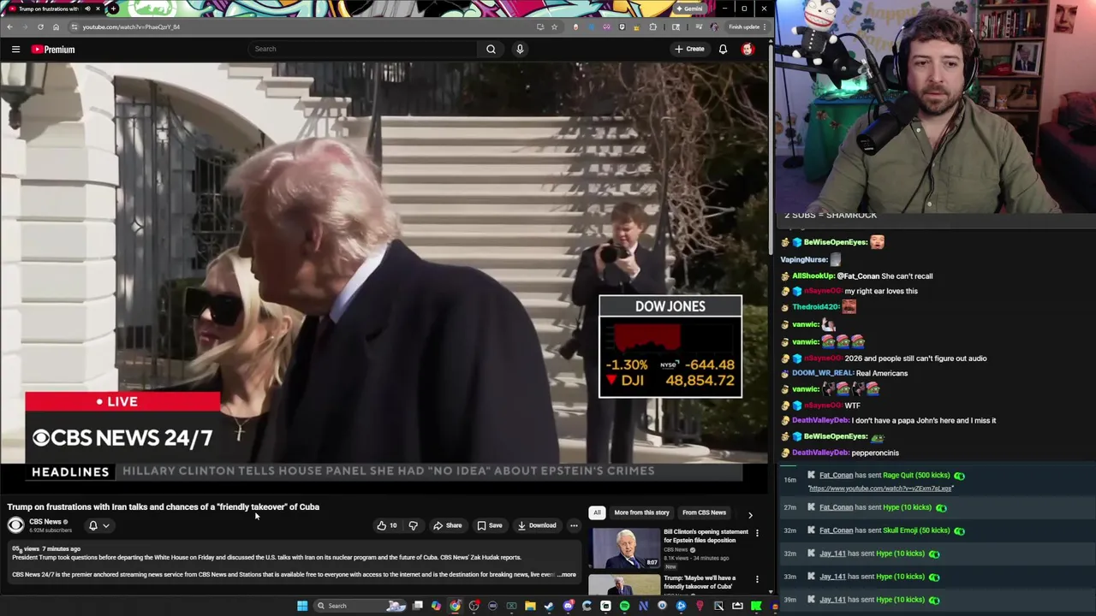Click Jay_141 on the 33m row
1096x616 pixels.
(832, 577)
